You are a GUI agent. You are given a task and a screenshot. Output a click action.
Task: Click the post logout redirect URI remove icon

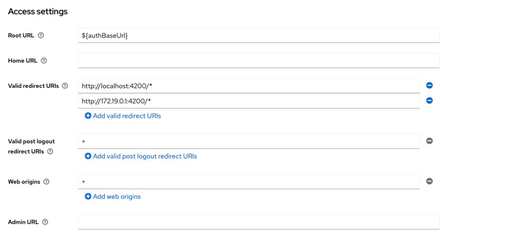coord(429,141)
